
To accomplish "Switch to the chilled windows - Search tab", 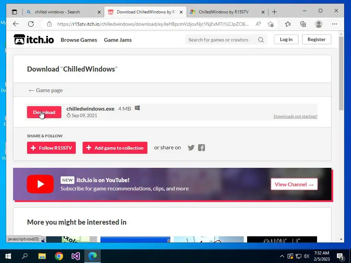I will (x=63, y=12).
